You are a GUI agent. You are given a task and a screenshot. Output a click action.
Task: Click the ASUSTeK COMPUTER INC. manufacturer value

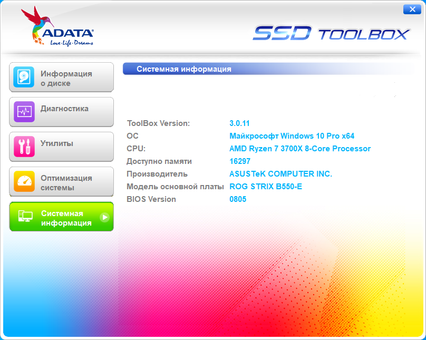coord(280,174)
